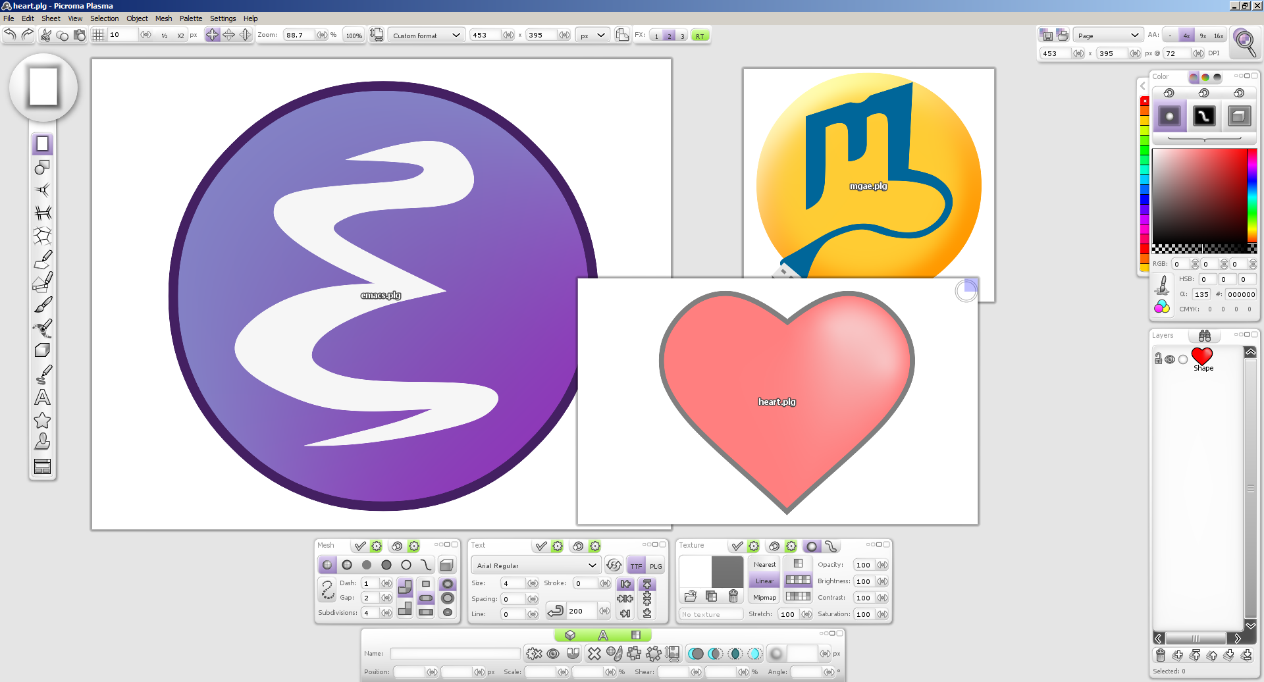Click the 100% zoom button

coord(354,36)
